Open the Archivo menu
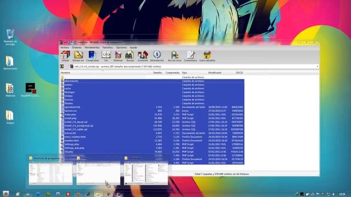This screenshot has height=197, width=351. [x=65, y=48]
